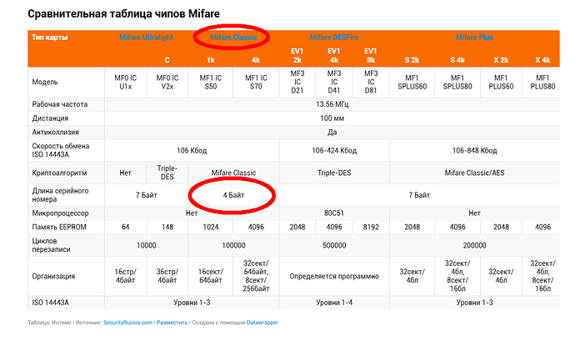
Task: Click the '4 Байт' serial length cell
Action: pos(233,195)
